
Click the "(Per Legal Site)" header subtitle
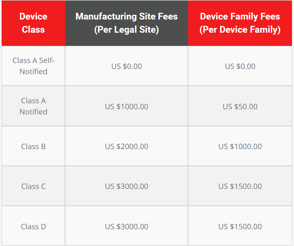(127, 30)
